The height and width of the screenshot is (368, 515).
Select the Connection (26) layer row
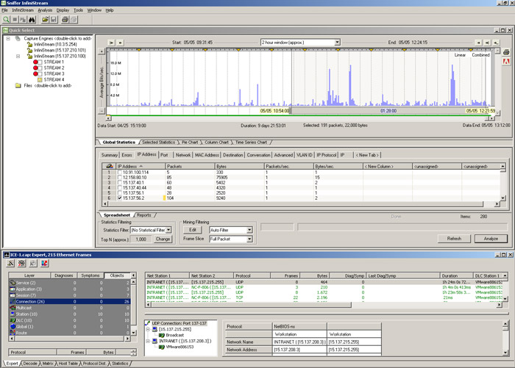70,301
